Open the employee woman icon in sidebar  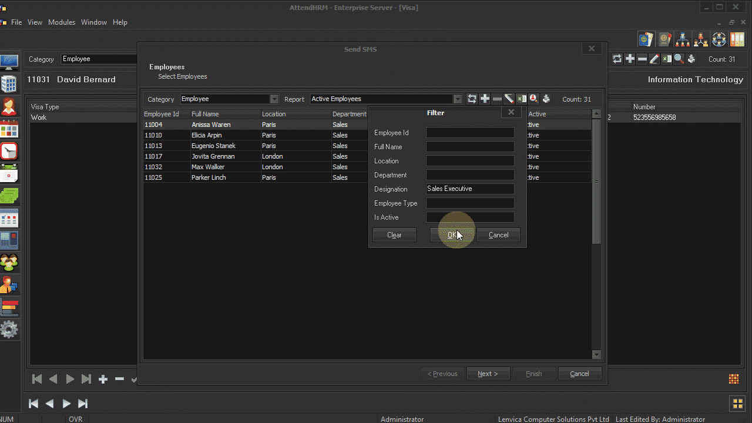pos(9,106)
